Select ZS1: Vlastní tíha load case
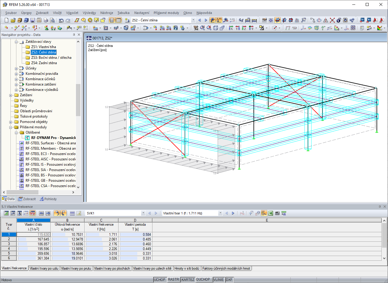 pos(43,47)
